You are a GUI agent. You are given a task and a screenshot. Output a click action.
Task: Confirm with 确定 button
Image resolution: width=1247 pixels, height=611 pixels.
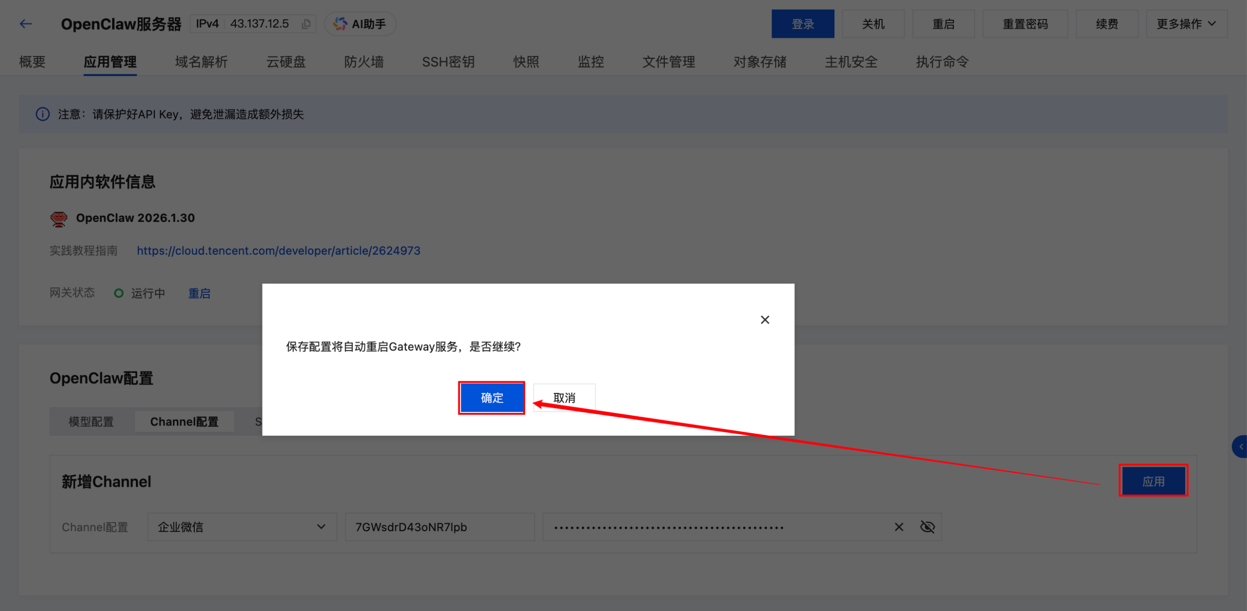(491, 398)
